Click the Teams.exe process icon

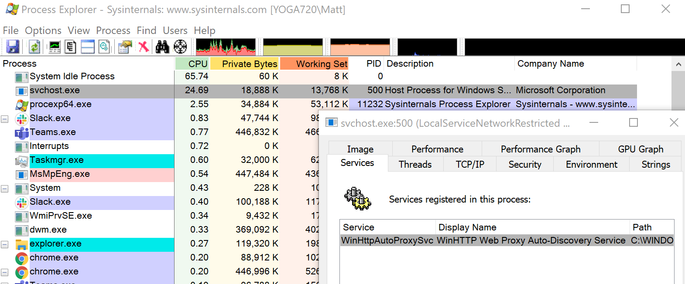pos(21,132)
